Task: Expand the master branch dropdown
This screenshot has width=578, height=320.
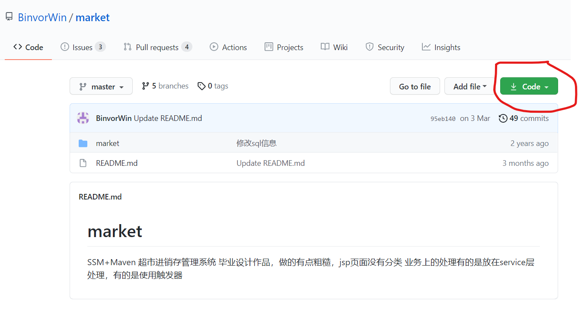Action: click(x=101, y=86)
